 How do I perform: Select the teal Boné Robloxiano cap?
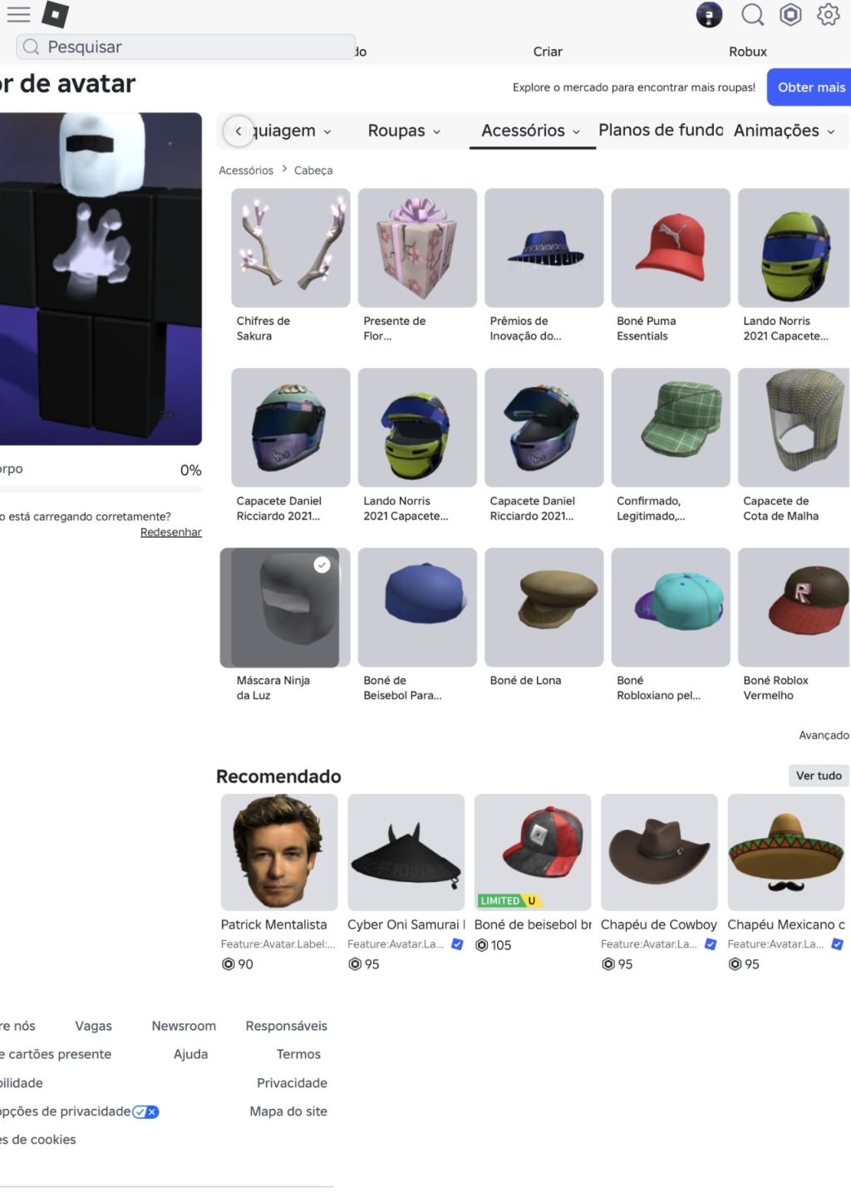pos(671,608)
